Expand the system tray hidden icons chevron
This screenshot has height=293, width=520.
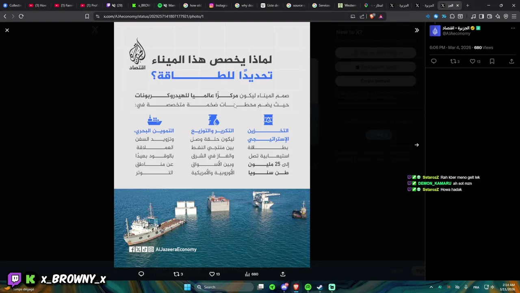[x=431, y=287]
